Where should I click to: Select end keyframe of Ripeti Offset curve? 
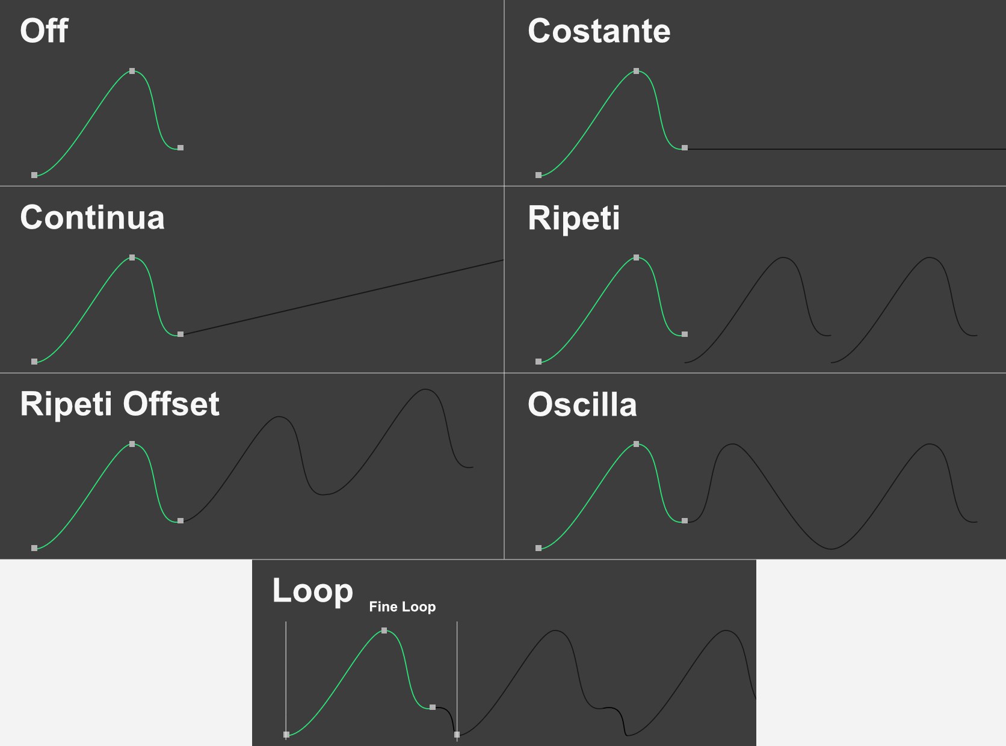tap(181, 520)
